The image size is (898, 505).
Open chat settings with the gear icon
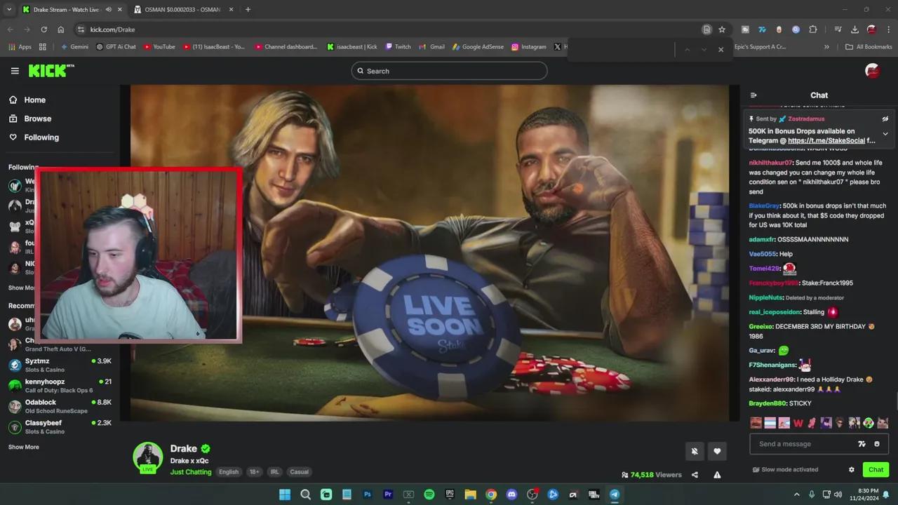(x=851, y=469)
